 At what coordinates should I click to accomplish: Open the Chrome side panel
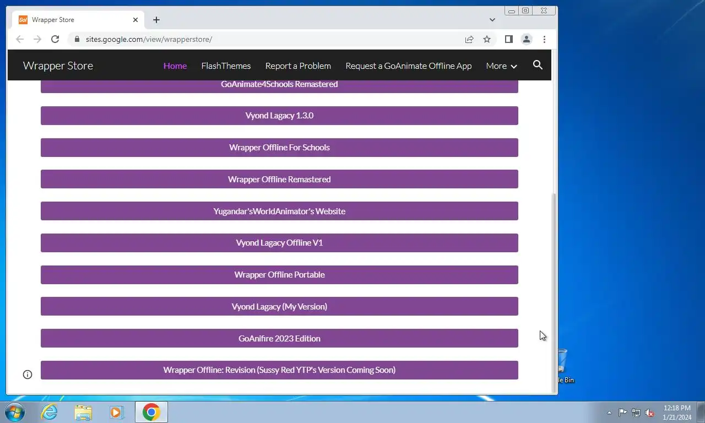click(x=509, y=39)
